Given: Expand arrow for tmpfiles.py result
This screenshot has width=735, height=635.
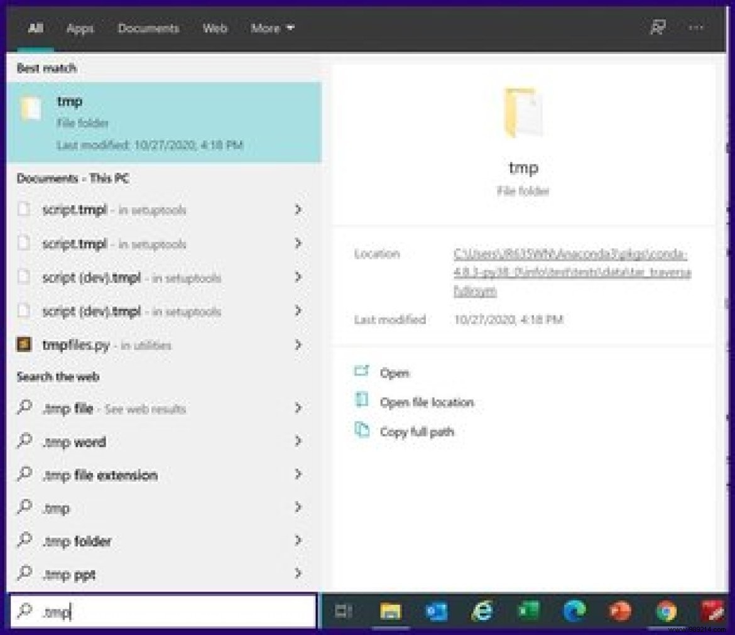Looking at the screenshot, I should [x=298, y=345].
